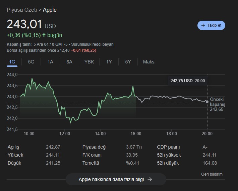Show the 5Y chart range
This screenshot has width=238, height=191.
pos(128,62)
